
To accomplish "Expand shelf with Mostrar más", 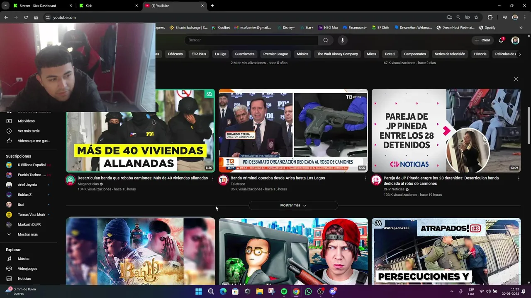I will click(x=293, y=205).
